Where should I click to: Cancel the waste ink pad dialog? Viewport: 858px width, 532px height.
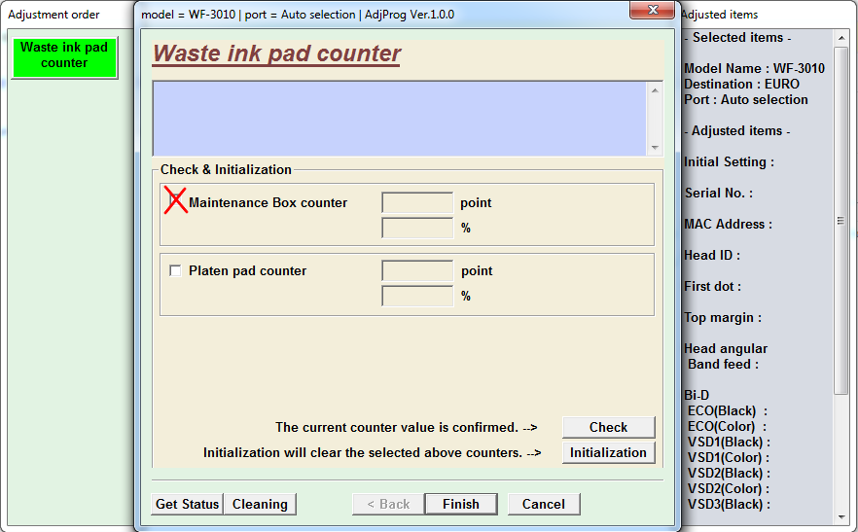point(543,504)
